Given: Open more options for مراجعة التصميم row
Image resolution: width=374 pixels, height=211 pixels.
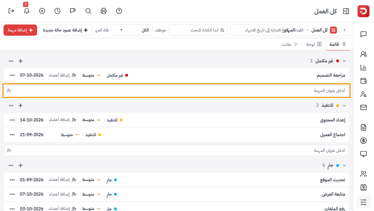Looking at the screenshot, I should (12, 76).
